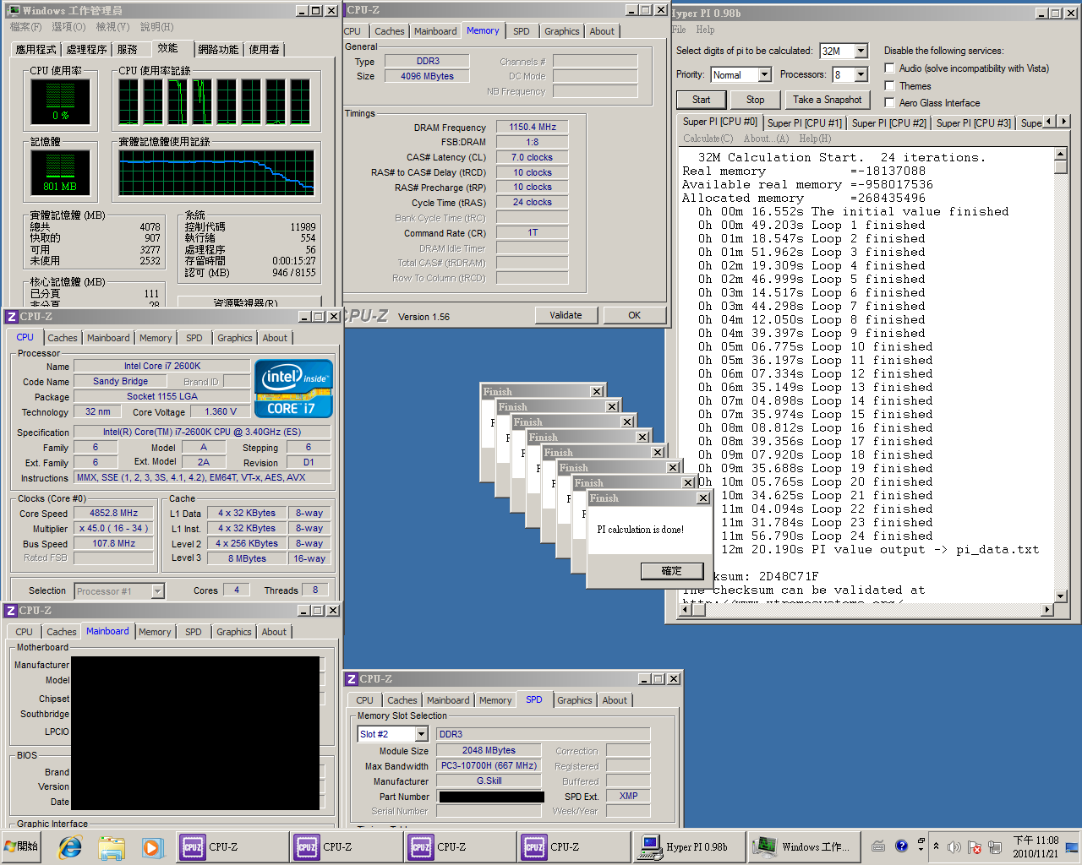Open the network connection tray icon
This screenshot has height=865, width=1082.
995,846
